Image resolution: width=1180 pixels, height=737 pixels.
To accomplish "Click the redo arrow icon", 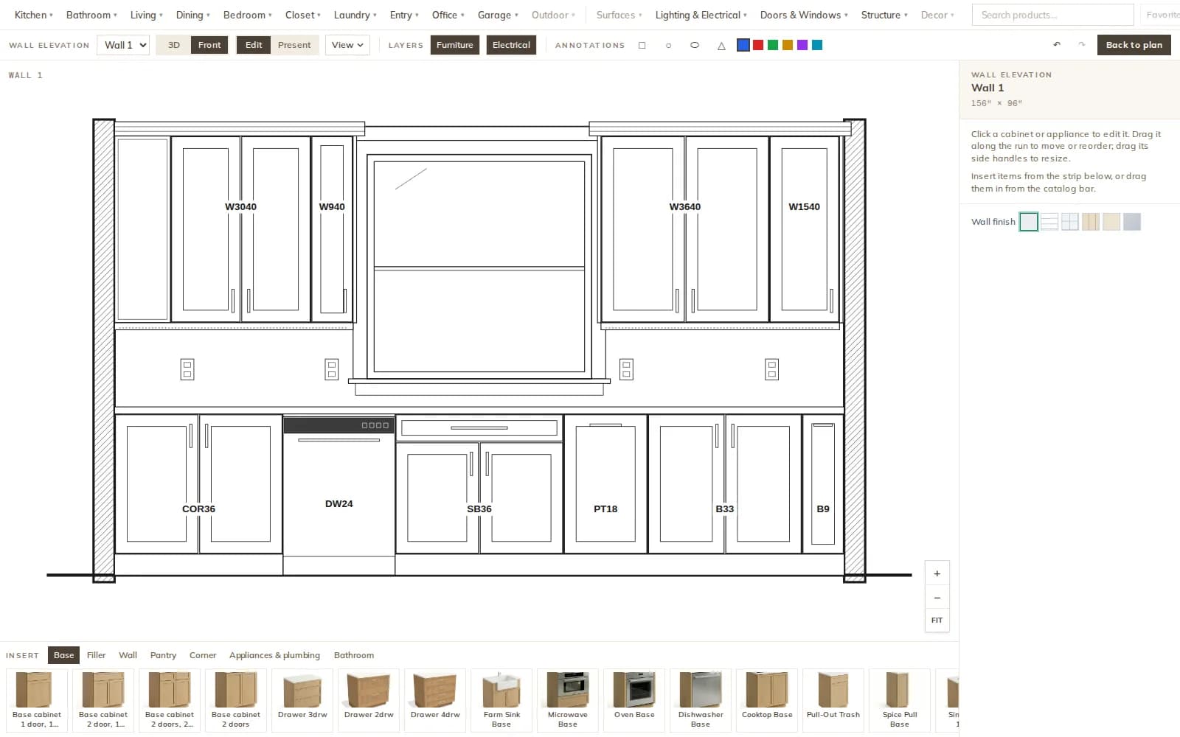I will [1082, 45].
